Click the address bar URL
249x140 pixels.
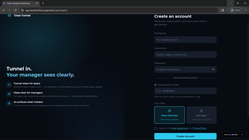coord(46,10)
